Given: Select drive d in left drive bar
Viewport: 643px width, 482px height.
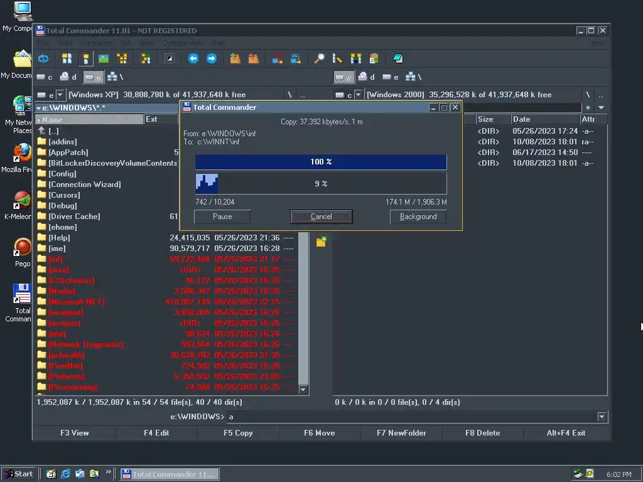Looking at the screenshot, I should pyautogui.click(x=68, y=77).
